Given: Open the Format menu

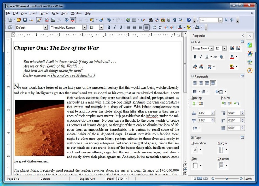Looking at the screenshot, I should 44,13.
